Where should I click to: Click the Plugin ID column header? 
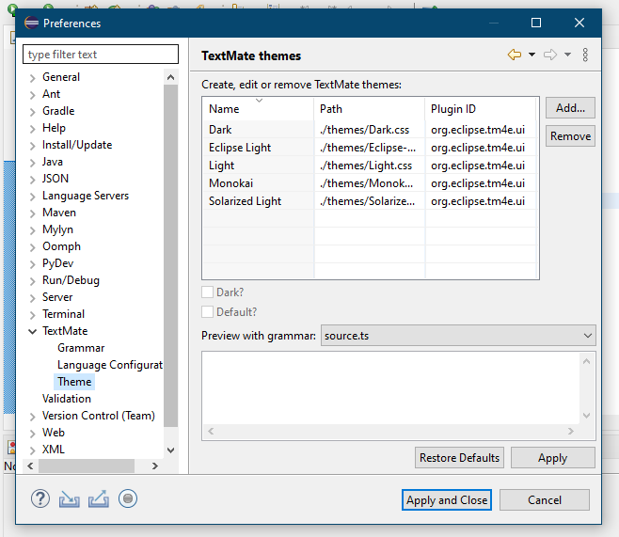(x=481, y=109)
